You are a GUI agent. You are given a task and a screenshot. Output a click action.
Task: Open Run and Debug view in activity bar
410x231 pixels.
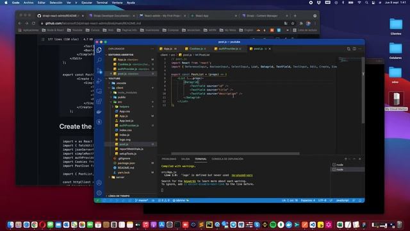[99, 81]
